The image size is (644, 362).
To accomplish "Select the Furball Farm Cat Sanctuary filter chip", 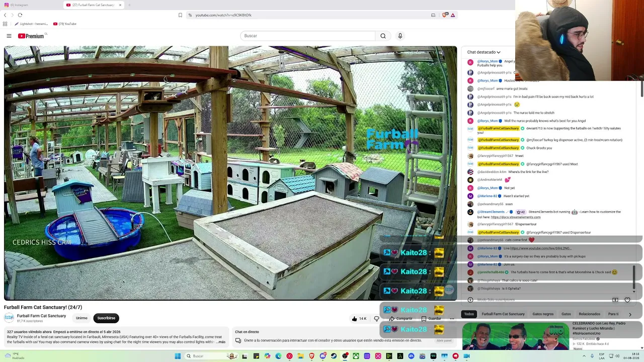I will click(503, 314).
